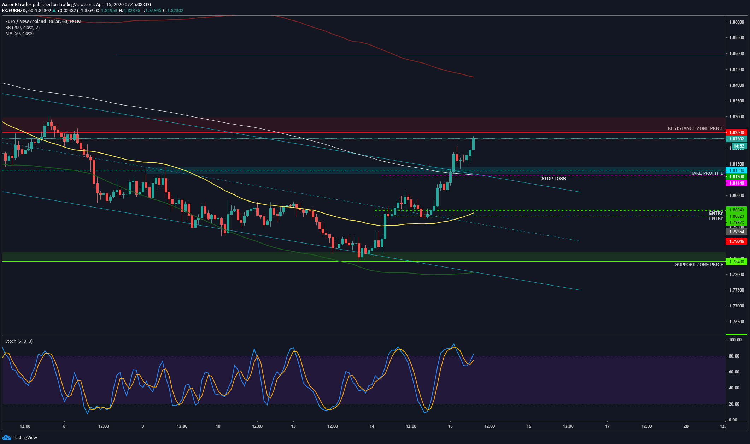Click the date label 10 on time axis
The width and height of the screenshot is (750, 444).
[x=218, y=426]
